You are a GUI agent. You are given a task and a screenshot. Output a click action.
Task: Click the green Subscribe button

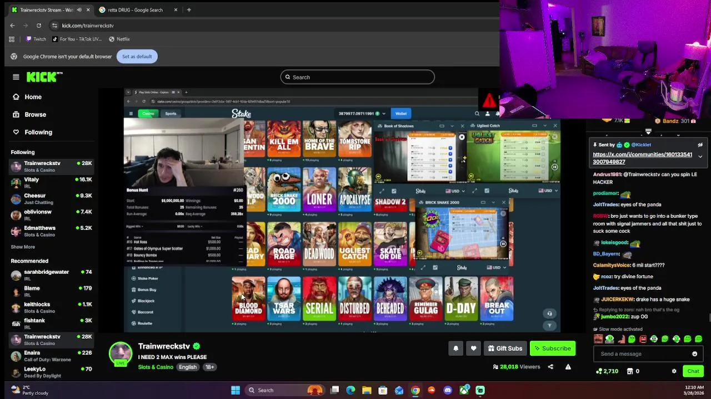click(x=553, y=349)
